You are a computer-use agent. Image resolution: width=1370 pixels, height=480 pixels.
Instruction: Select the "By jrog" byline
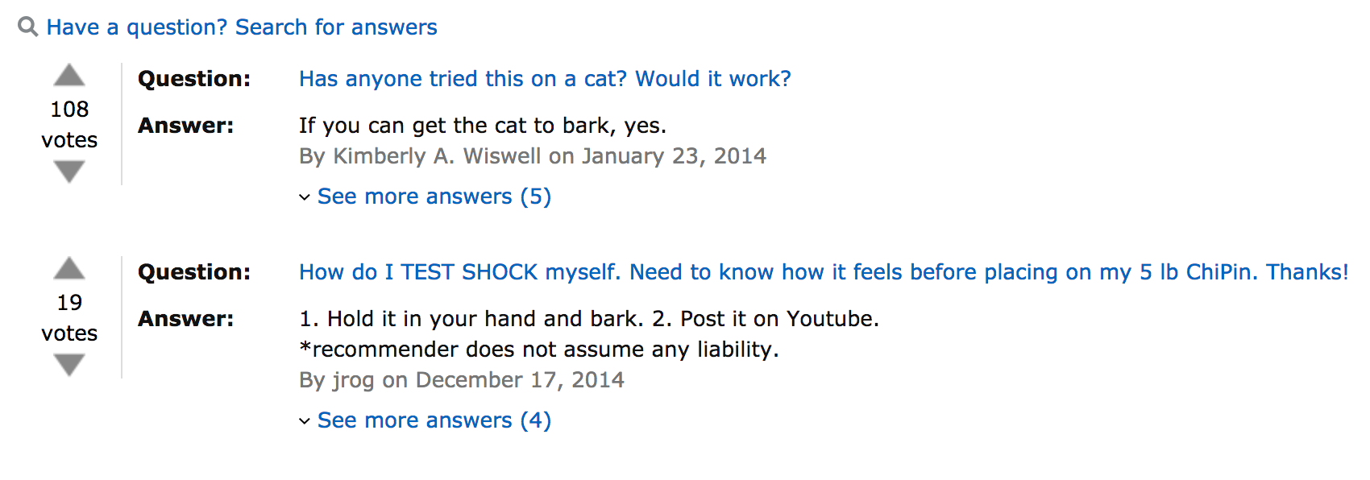tap(337, 380)
